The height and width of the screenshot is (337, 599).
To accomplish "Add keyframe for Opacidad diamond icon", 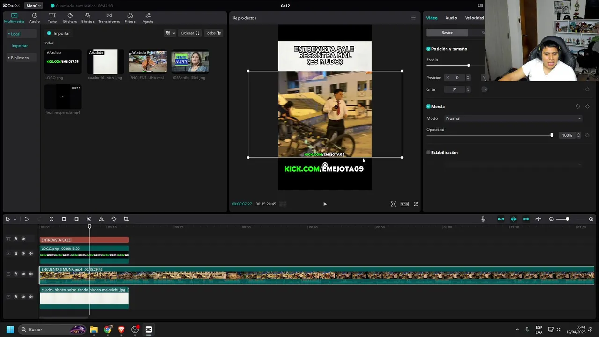I will [587, 135].
